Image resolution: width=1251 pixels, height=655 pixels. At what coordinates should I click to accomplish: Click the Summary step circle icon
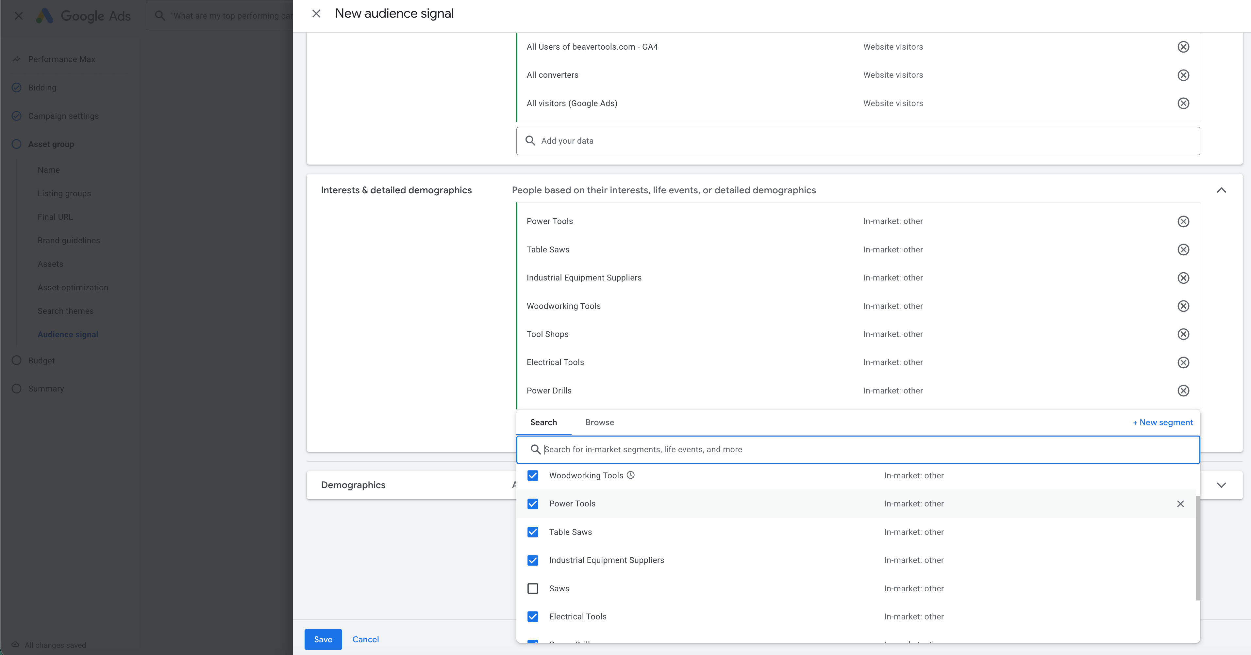tap(17, 389)
